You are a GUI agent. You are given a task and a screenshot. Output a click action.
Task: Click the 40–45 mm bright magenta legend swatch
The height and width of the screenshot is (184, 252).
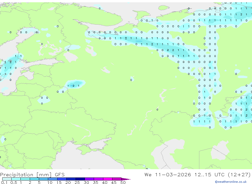(108, 179)
